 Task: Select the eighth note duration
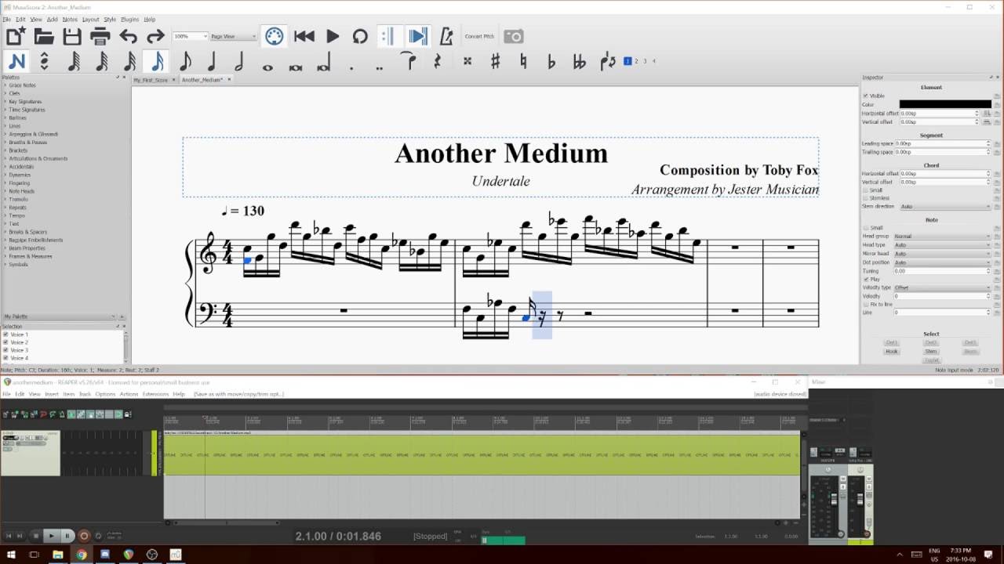point(185,61)
